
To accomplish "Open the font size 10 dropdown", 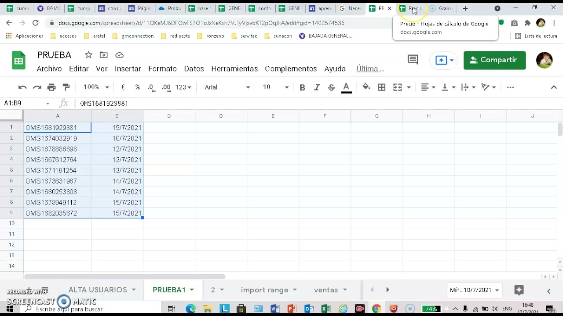I will coord(276,87).
